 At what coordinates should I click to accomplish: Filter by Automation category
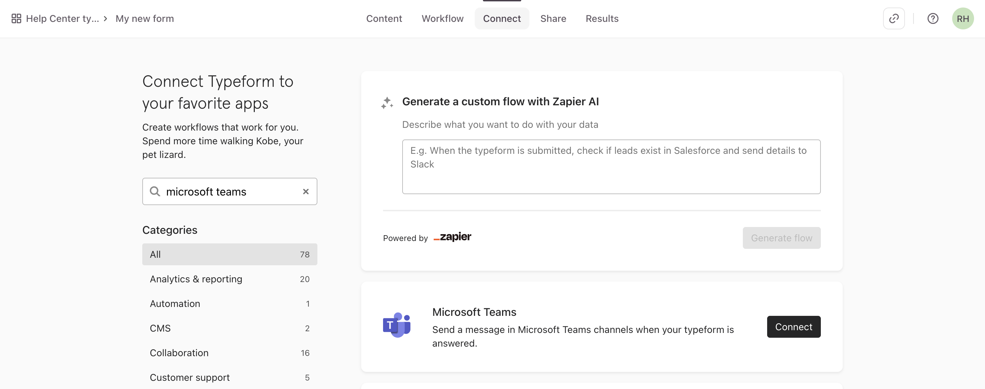tap(229, 304)
